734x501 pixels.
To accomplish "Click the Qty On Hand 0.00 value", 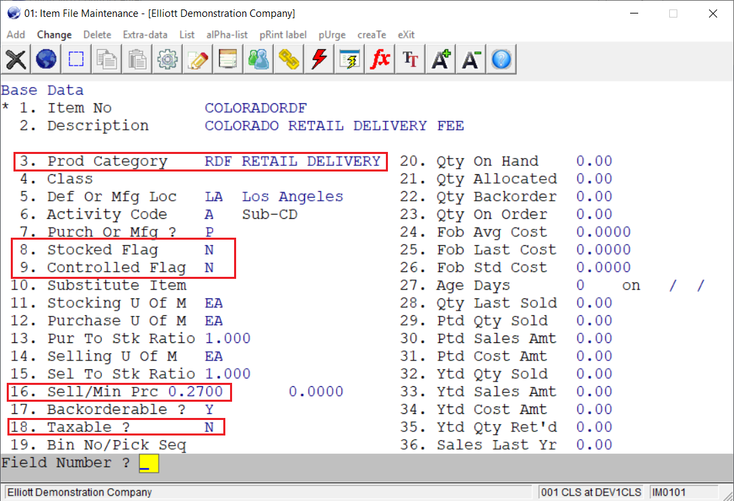I will click(594, 161).
